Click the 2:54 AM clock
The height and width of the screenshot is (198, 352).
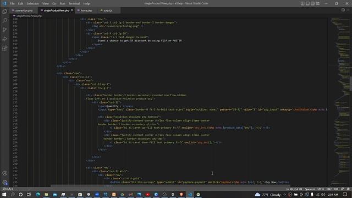[x=333, y=195]
